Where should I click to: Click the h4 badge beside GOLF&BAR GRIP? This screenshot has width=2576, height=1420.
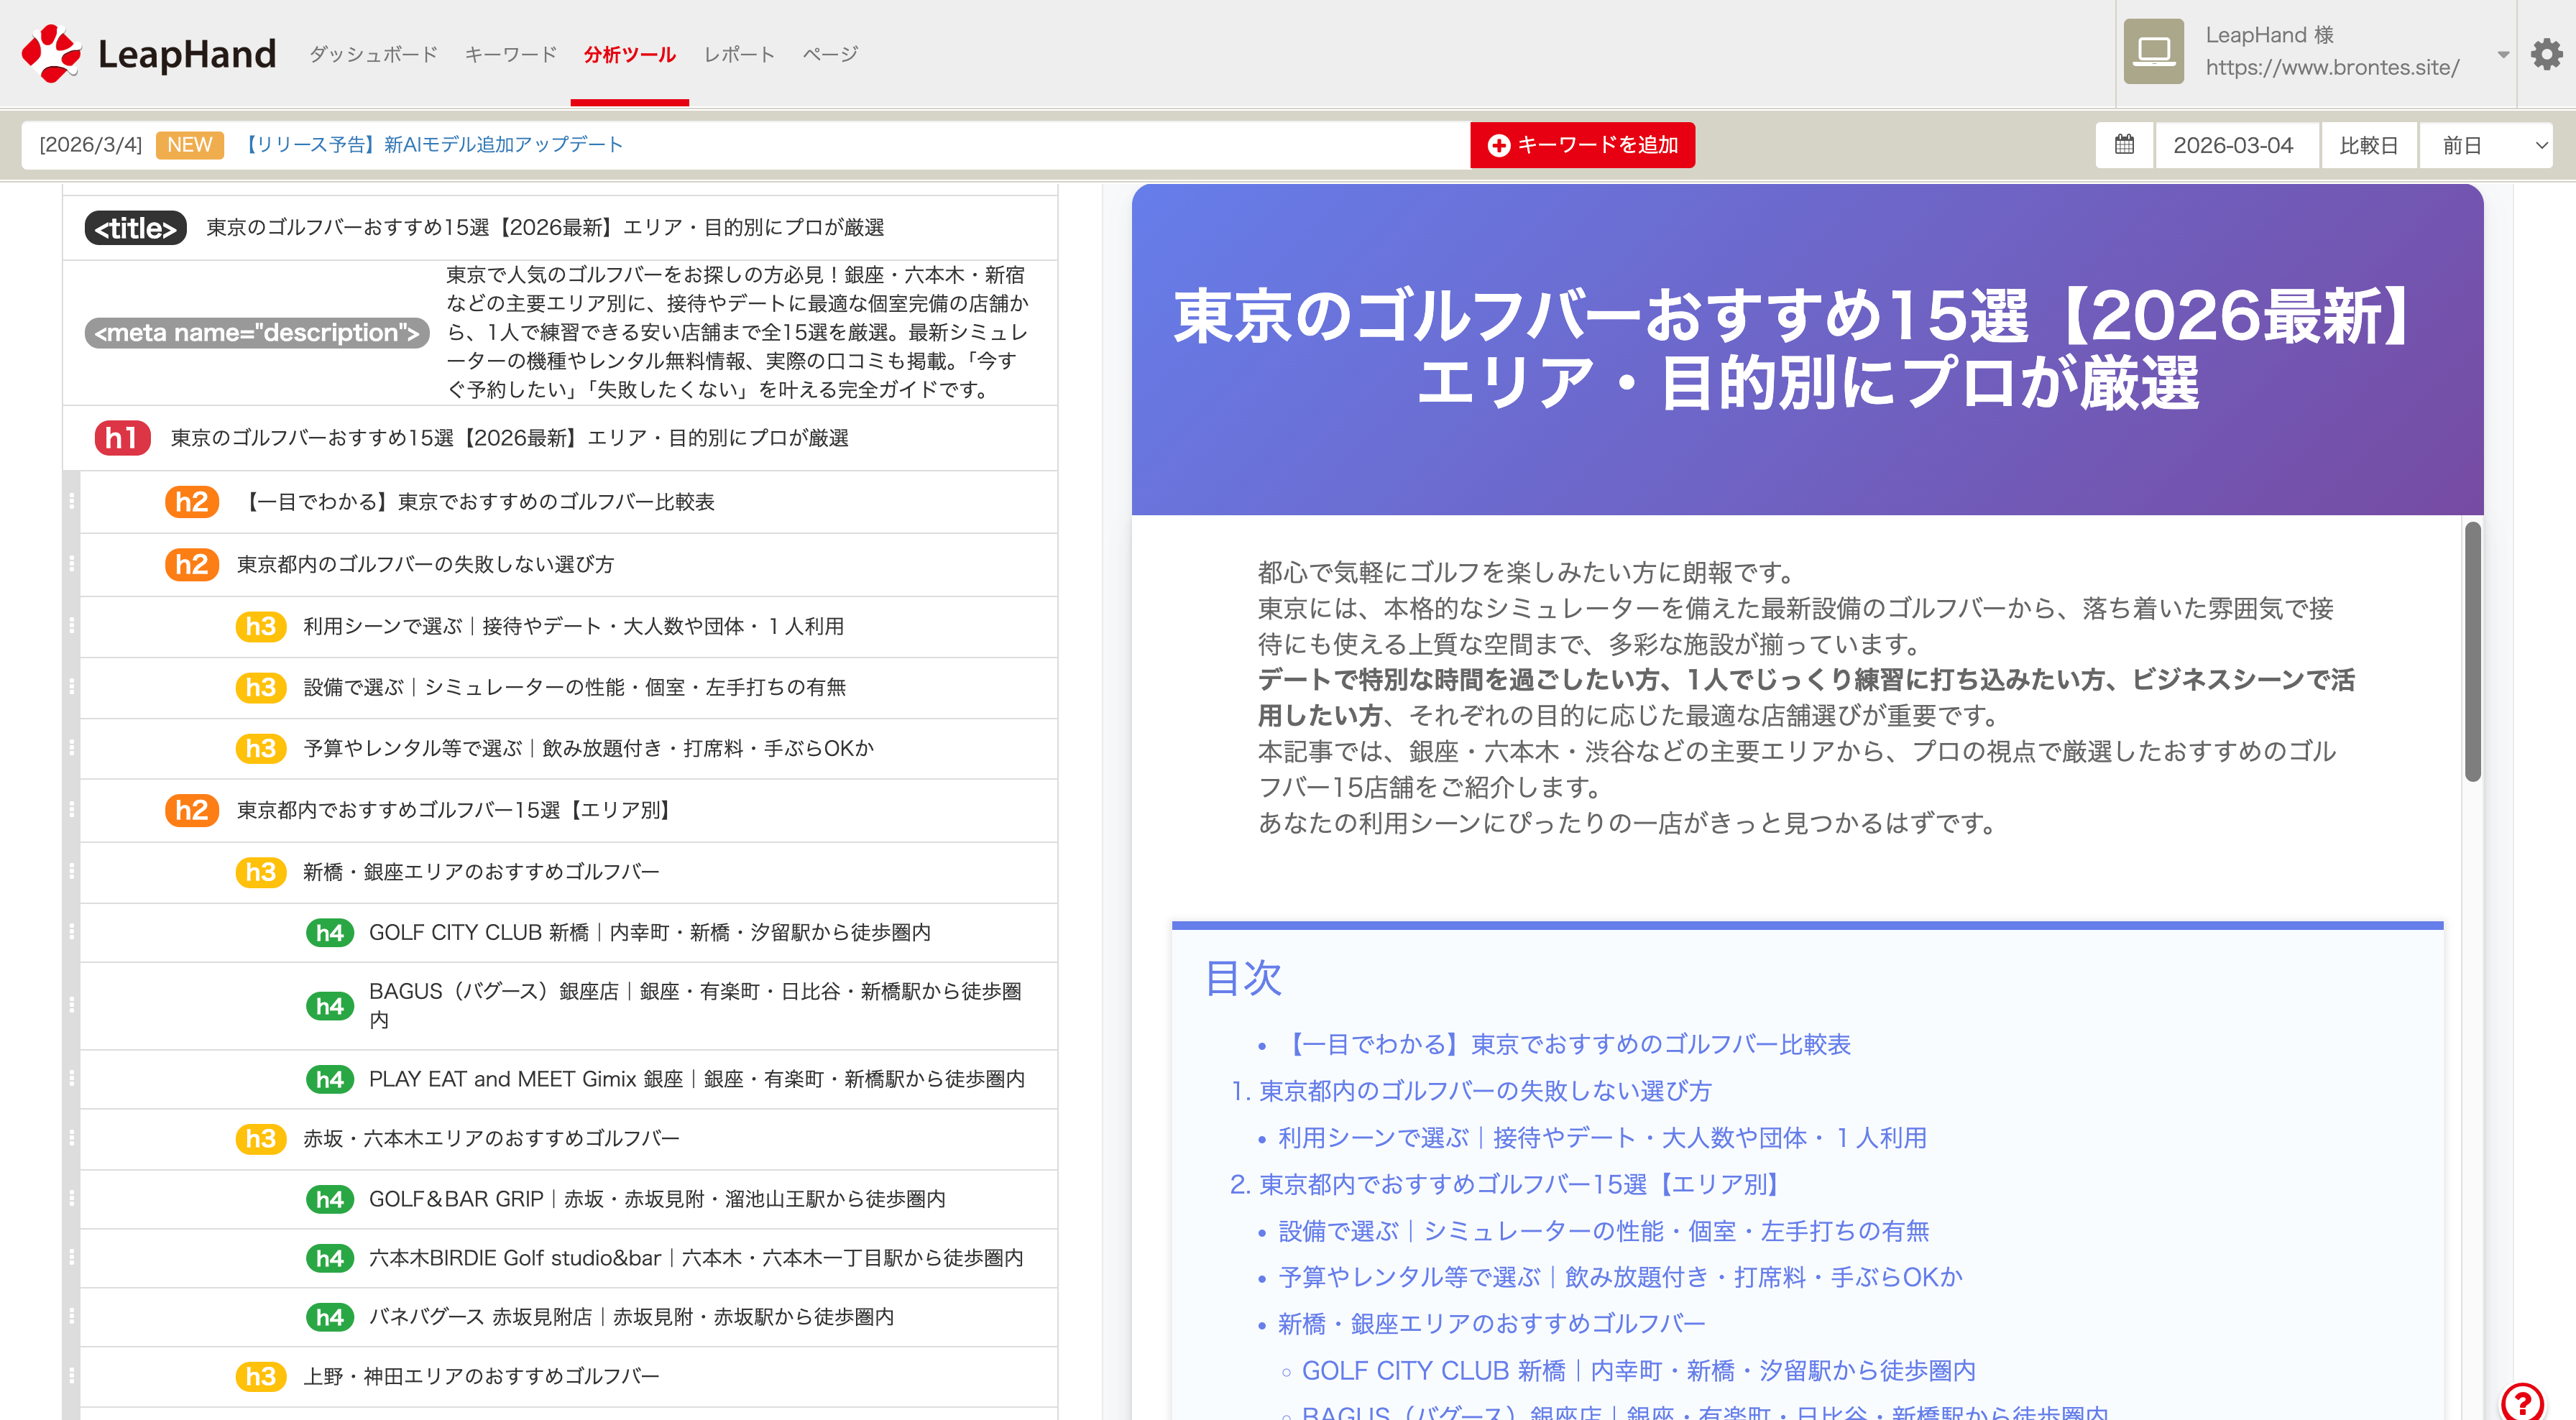329,1199
